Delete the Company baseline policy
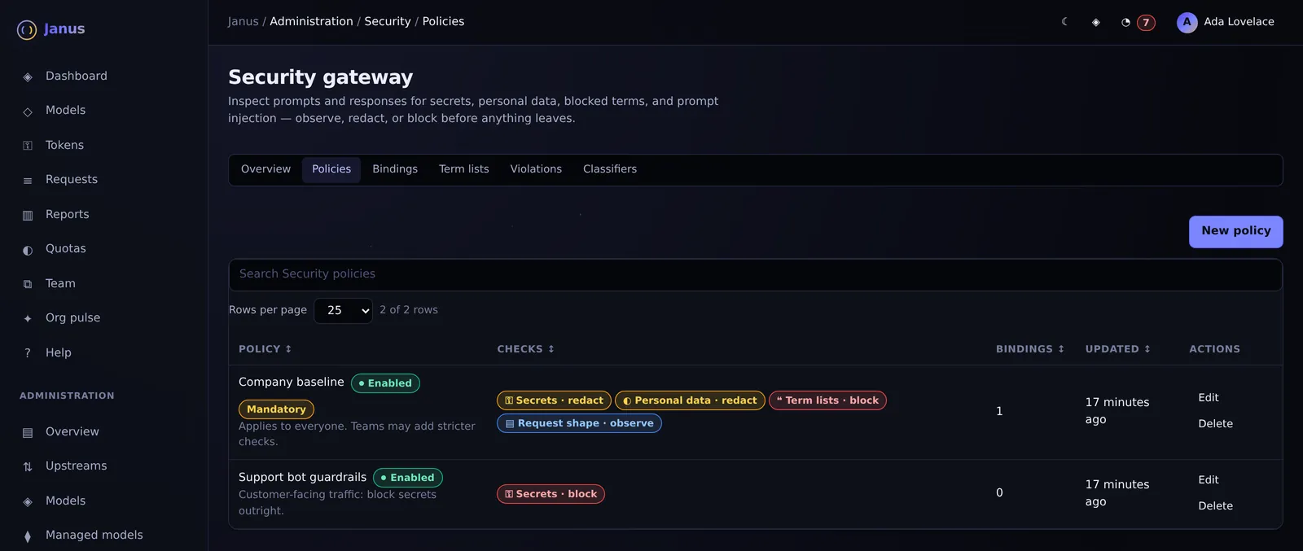The width and height of the screenshot is (1303, 551). point(1215,424)
